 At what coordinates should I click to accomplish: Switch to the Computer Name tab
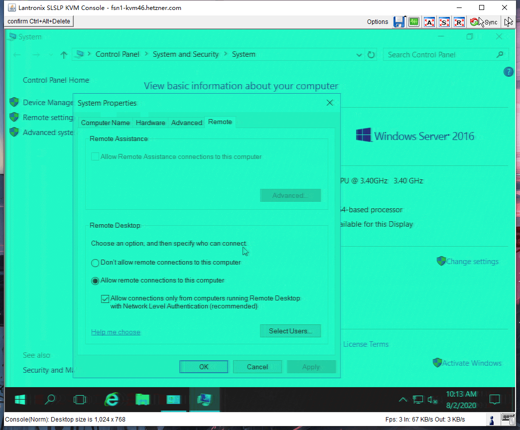(105, 123)
